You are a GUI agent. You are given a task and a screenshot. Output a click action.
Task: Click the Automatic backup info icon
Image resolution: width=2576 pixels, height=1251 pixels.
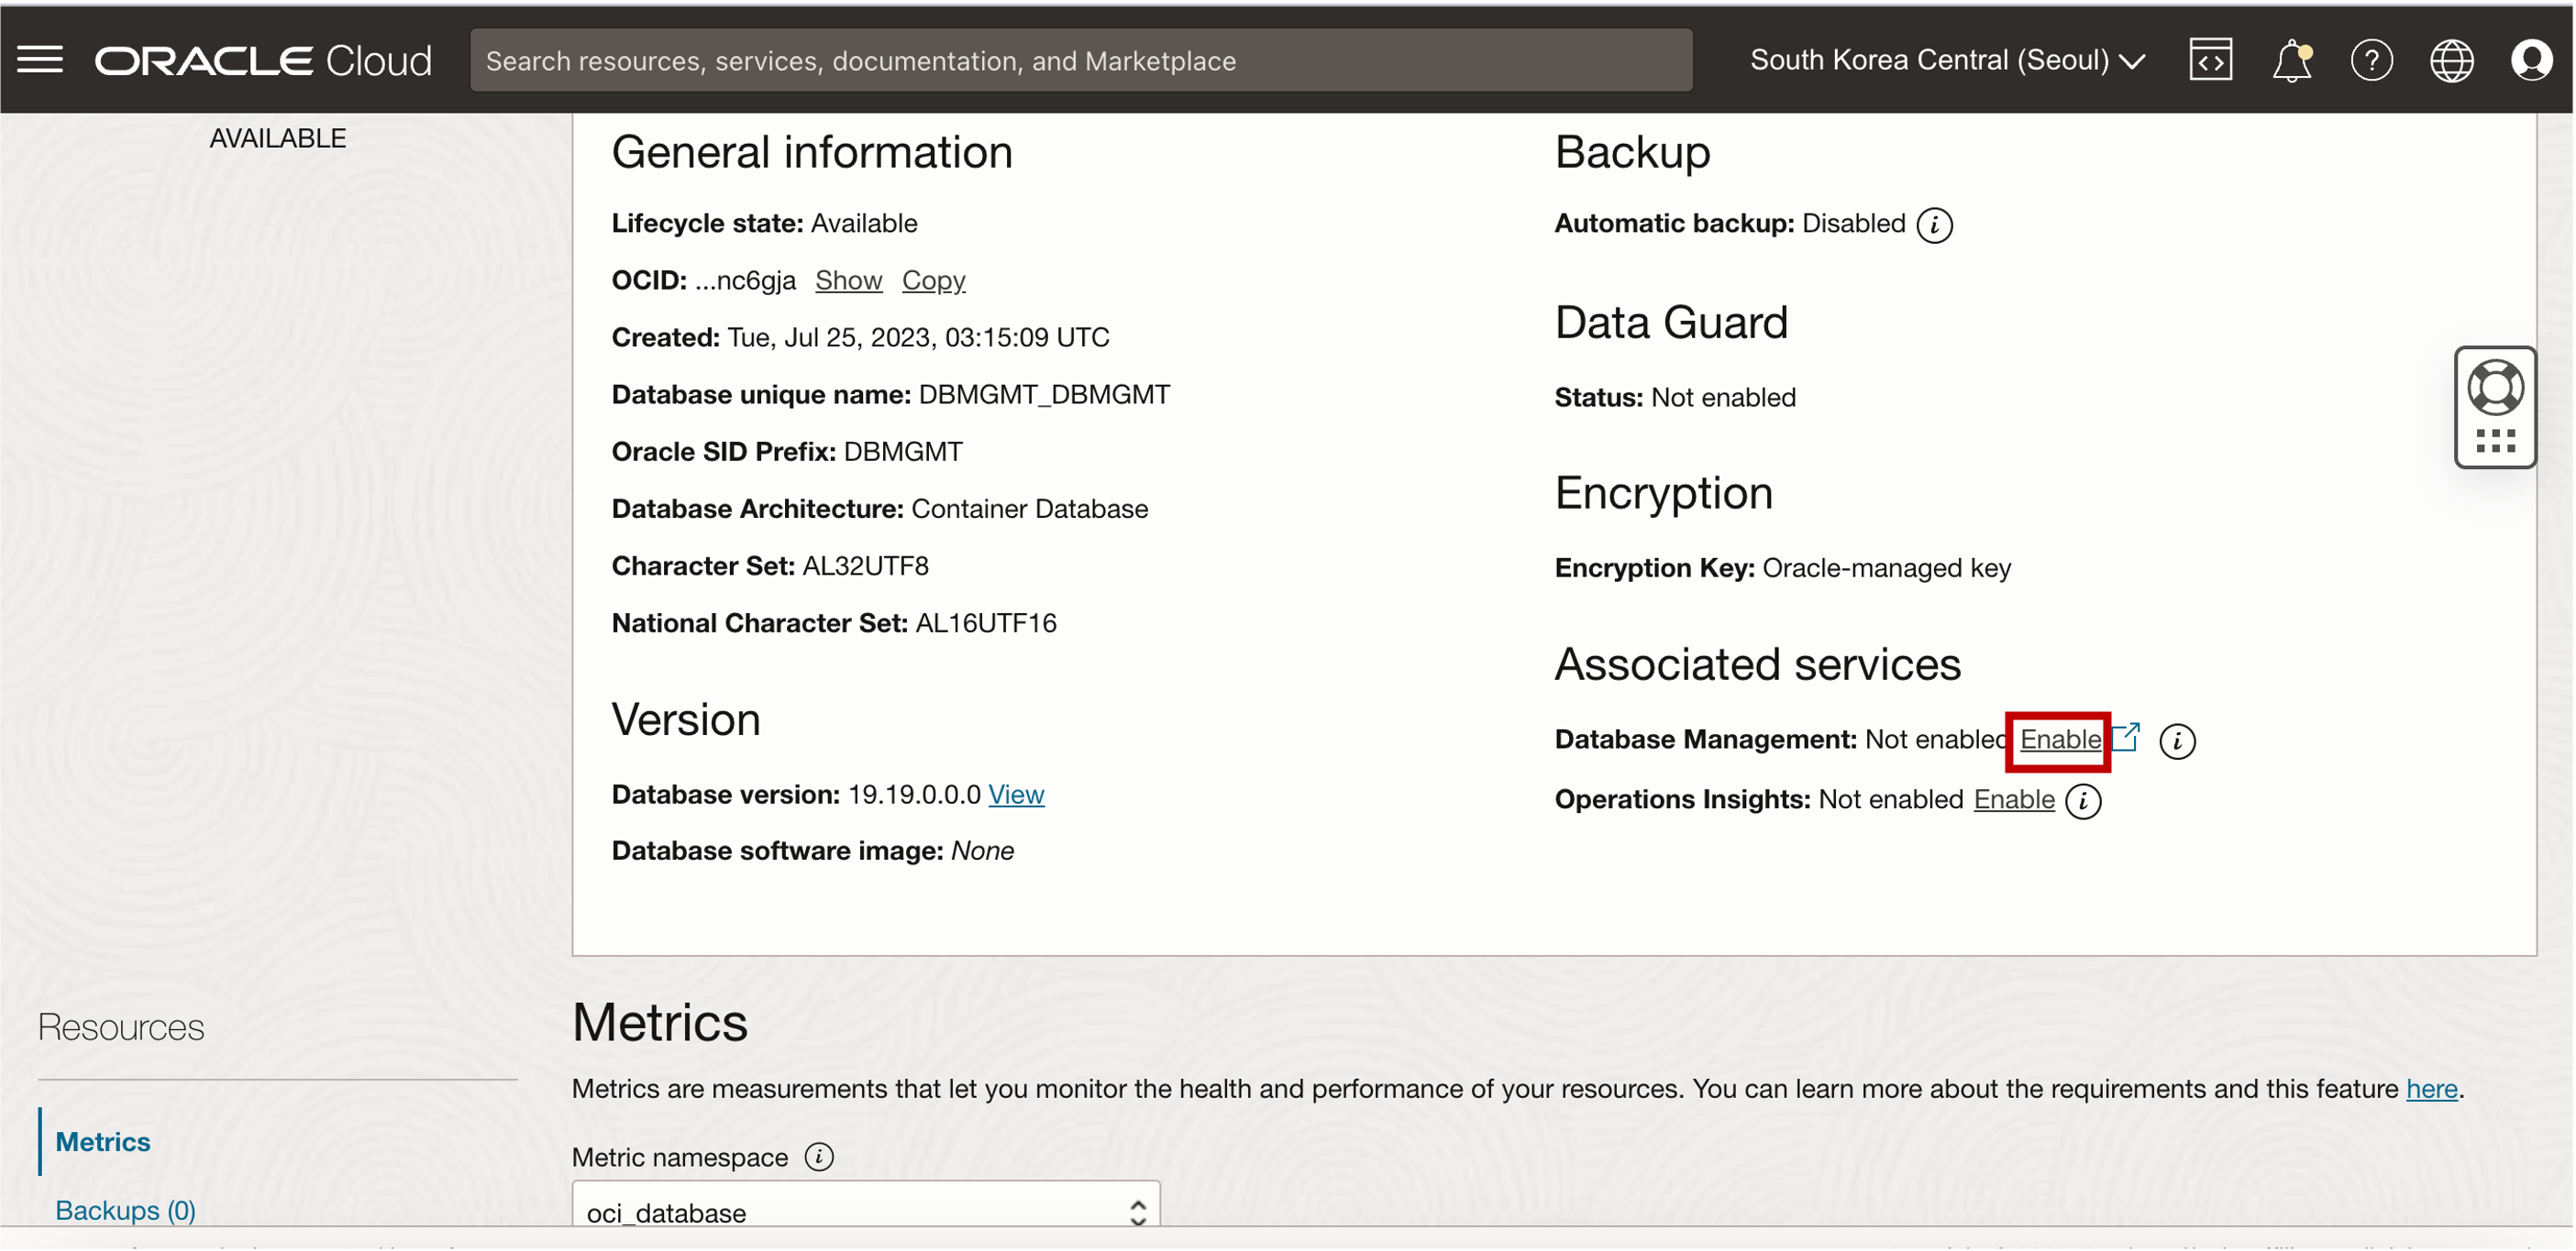(x=1934, y=224)
